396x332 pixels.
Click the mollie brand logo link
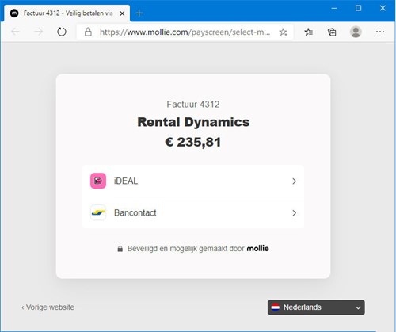[x=257, y=248]
